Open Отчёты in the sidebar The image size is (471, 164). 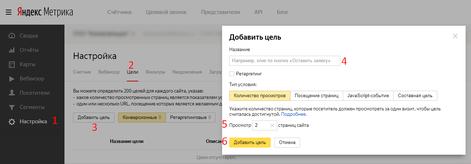29,50
